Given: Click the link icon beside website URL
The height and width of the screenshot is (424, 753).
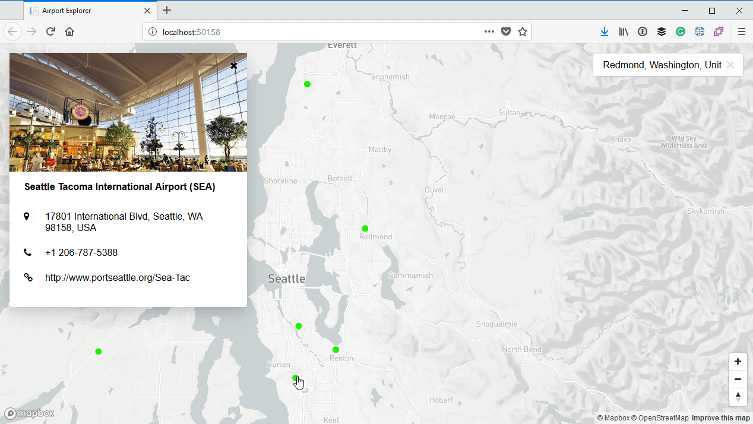Looking at the screenshot, I should pyautogui.click(x=27, y=277).
